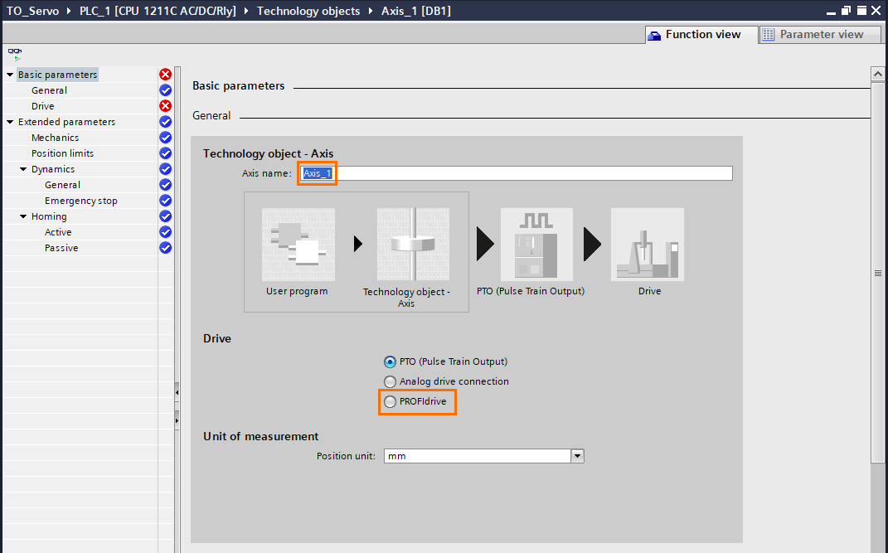Select Analog drive connection radio button
Viewport: 888px width, 553px height.
390,381
